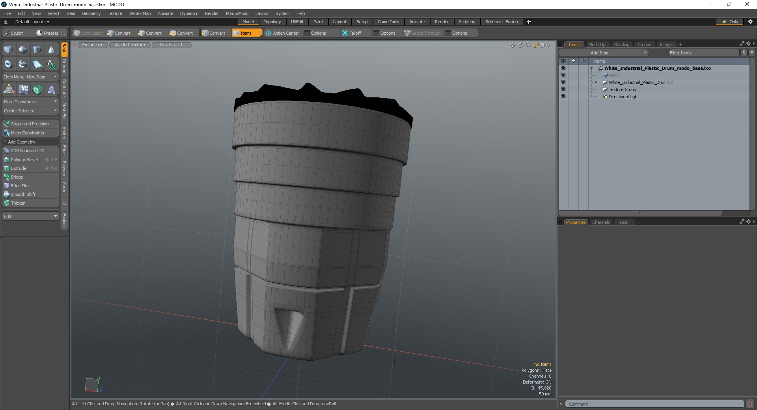Screen dimensions: 757x410
Task: Select the sphere primitive tool icon
Action: pyautogui.click(x=23, y=50)
